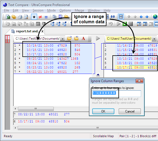Click the globe web icon
The image size is (158, 141).
tap(155, 17)
